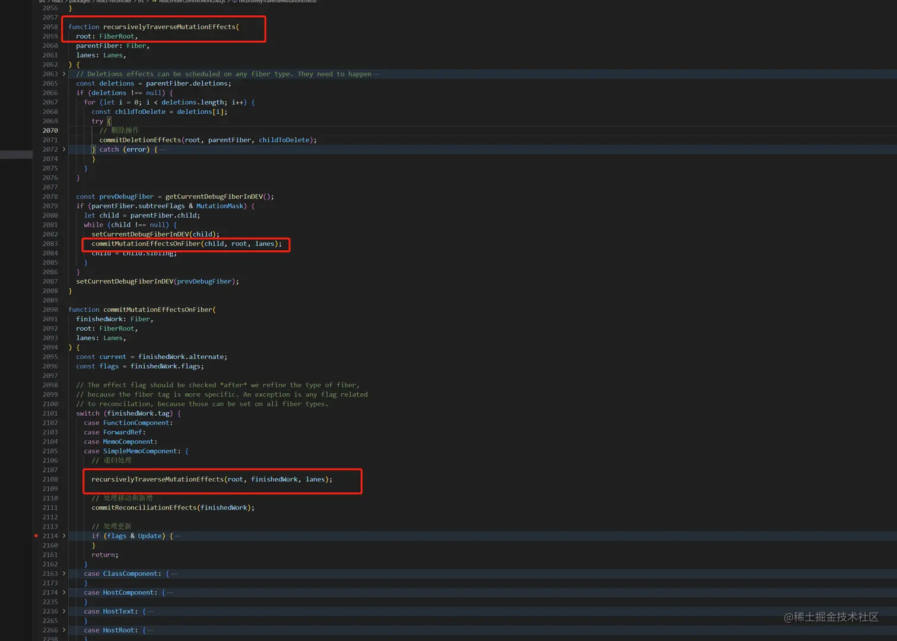Screen dimensions: 897x641
Task: Click the 'commitDeletionEffects' call on line 2071
Action: click(x=140, y=140)
